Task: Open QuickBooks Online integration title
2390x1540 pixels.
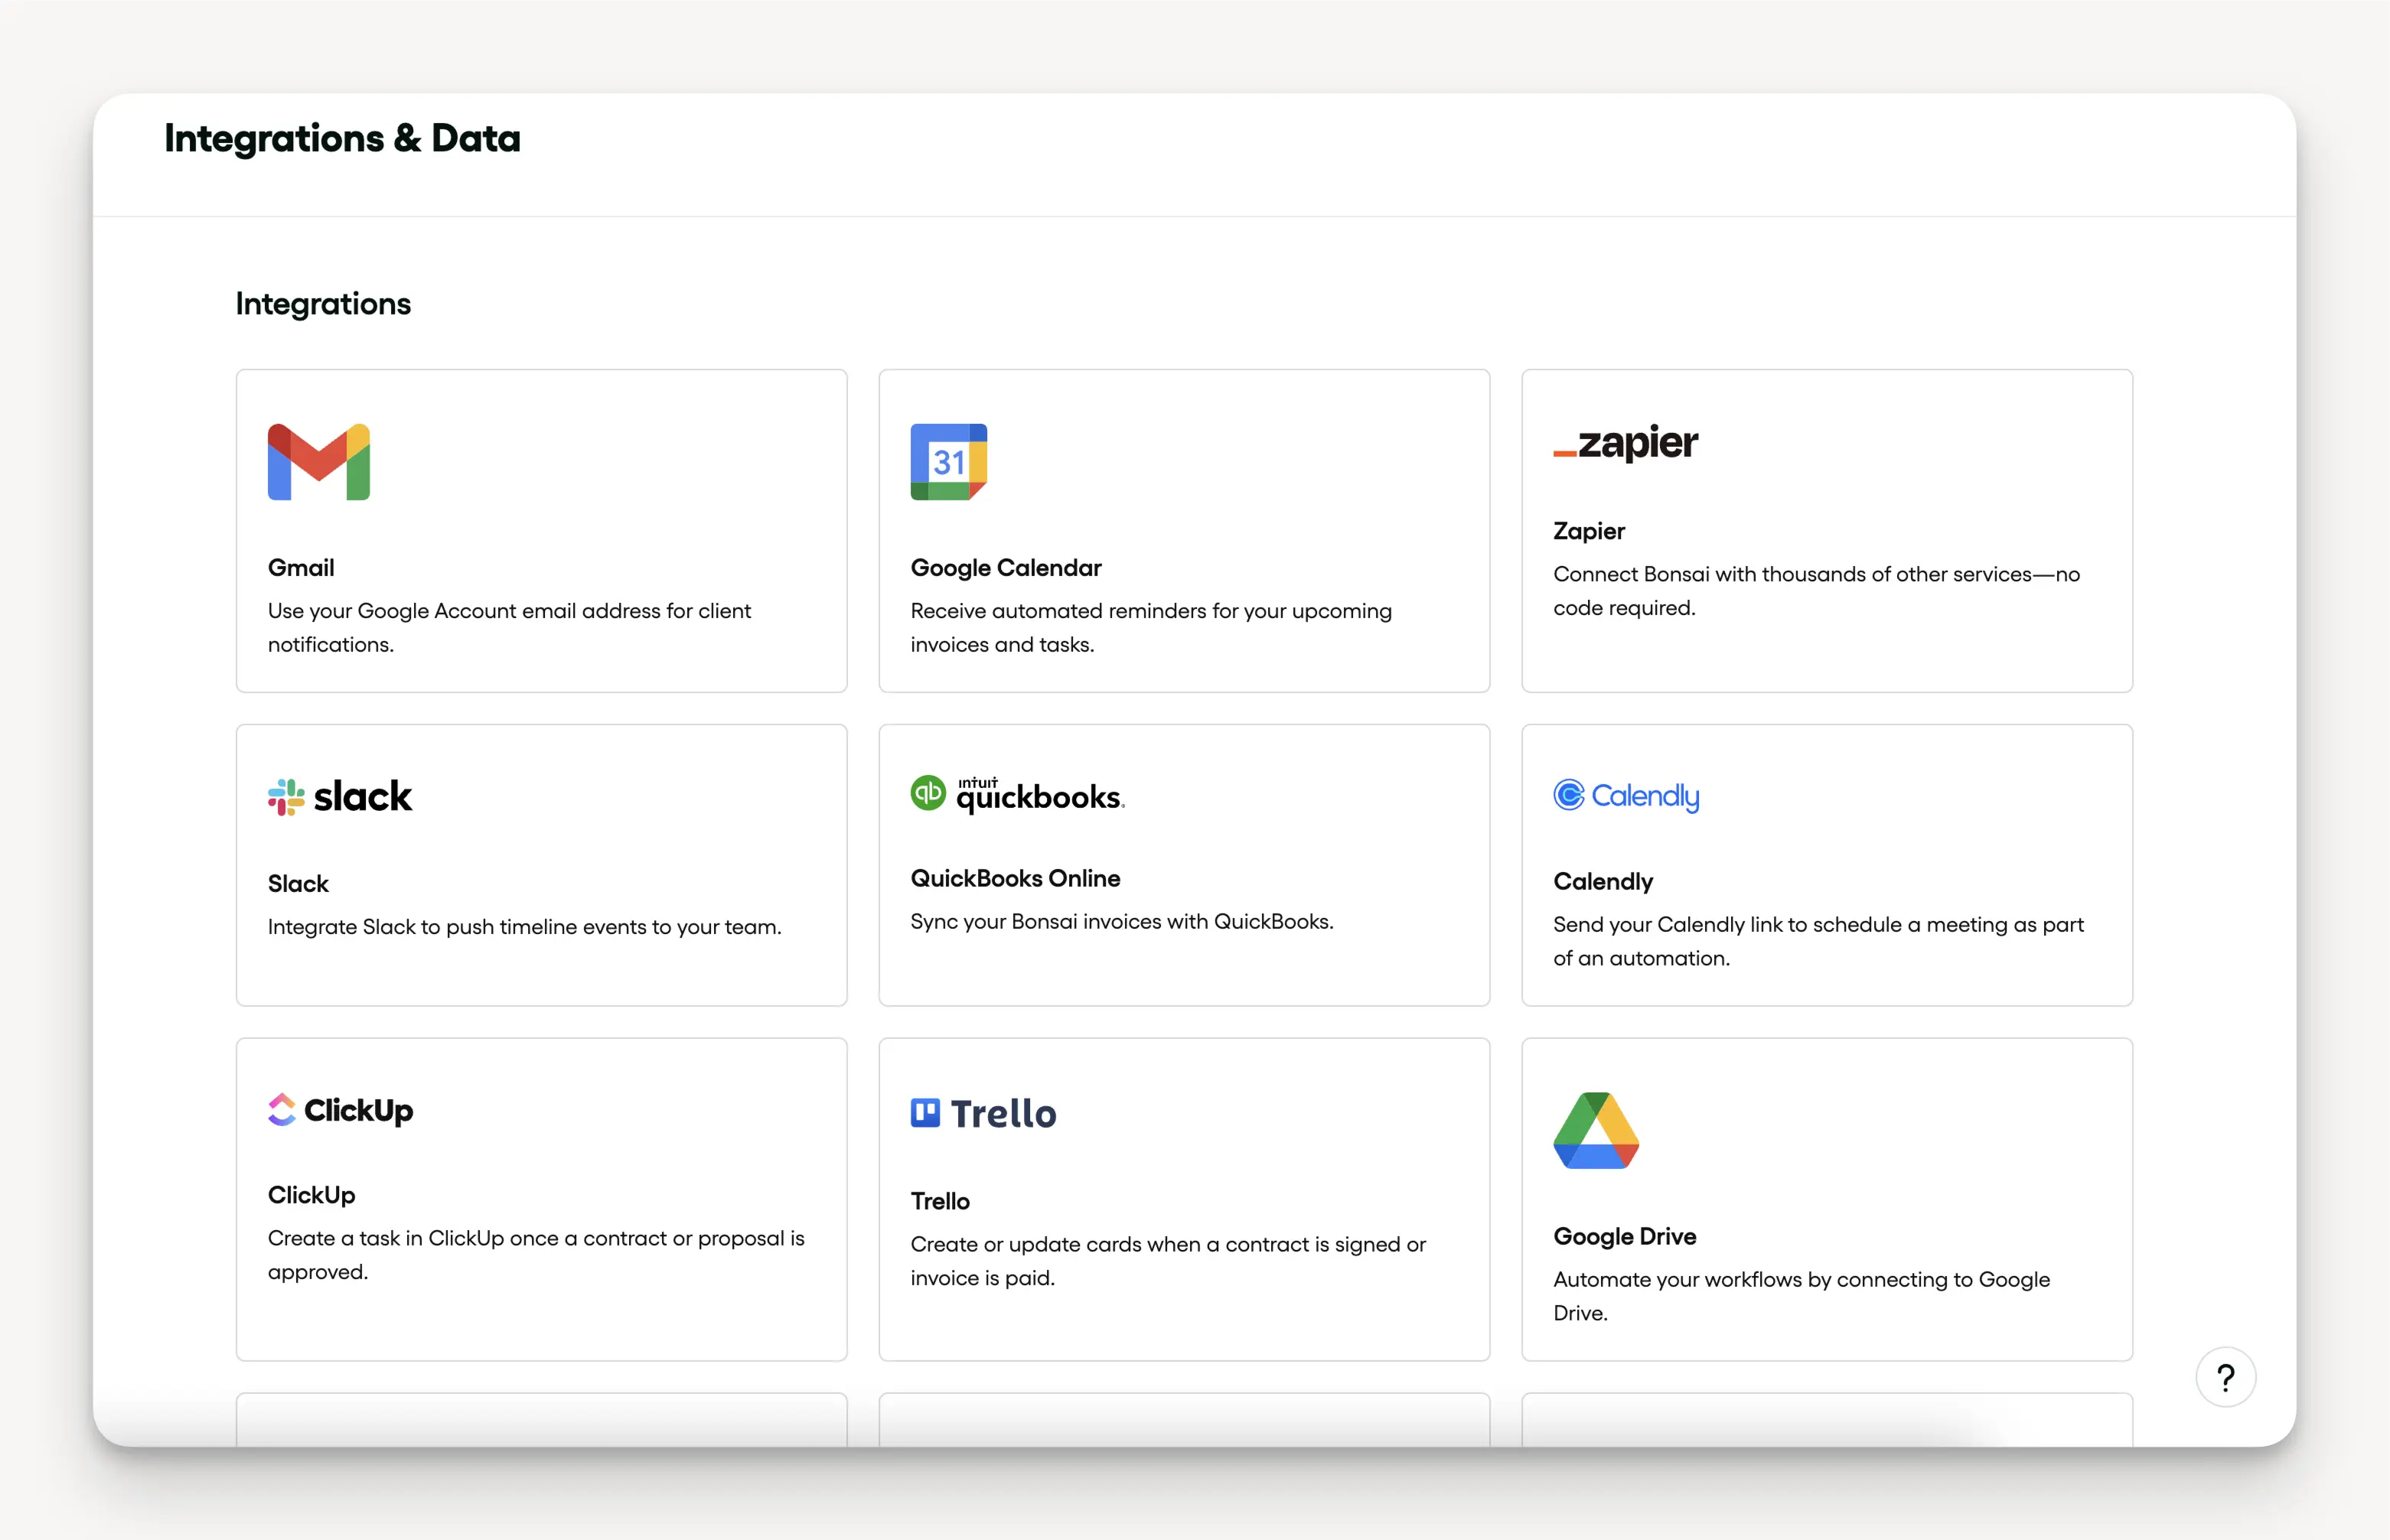Action: [1015, 878]
